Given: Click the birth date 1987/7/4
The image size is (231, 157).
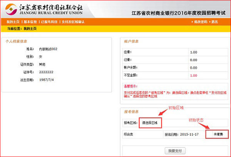Looking at the screenshot, I should (x=47, y=80).
